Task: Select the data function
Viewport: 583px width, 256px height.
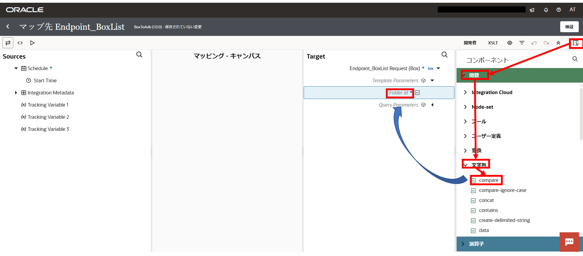Action: tap(484, 230)
